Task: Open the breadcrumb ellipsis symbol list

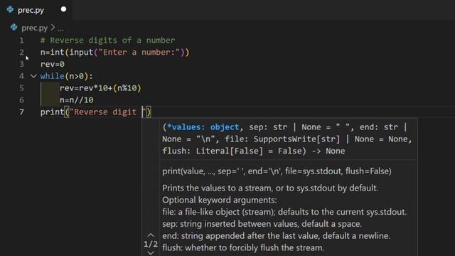Action: click(60, 28)
